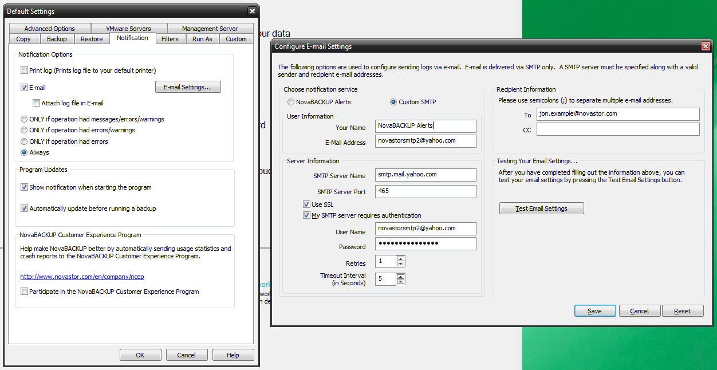Click the CC recipient field

(618, 129)
